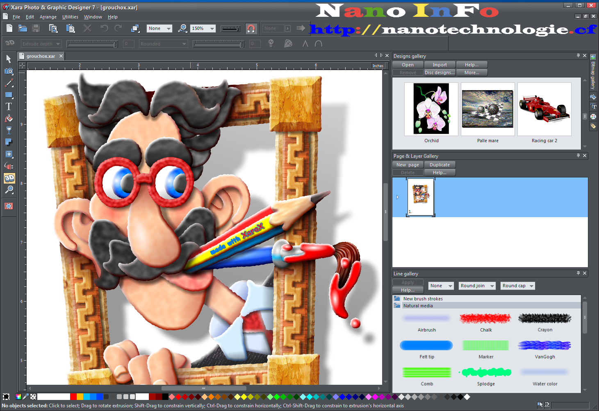Select page 1 thumbnail in Page gallery

tap(421, 197)
